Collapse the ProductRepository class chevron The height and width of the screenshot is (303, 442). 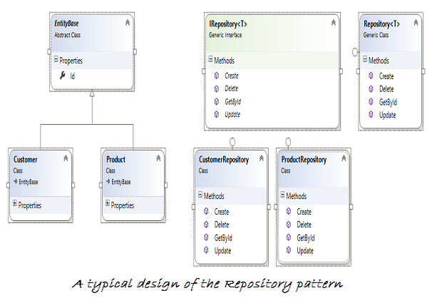(x=344, y=158)
